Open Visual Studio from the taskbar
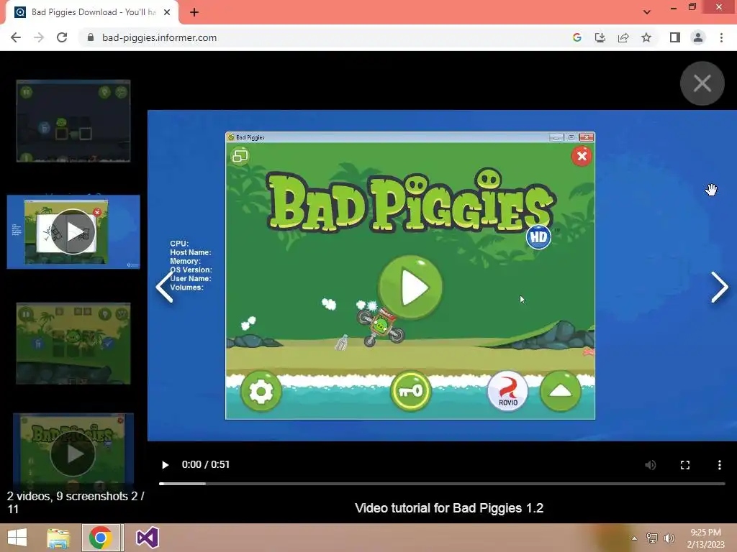Image resolution: width=737 pixels, height=552 pixels. click(x=147, y=538)
